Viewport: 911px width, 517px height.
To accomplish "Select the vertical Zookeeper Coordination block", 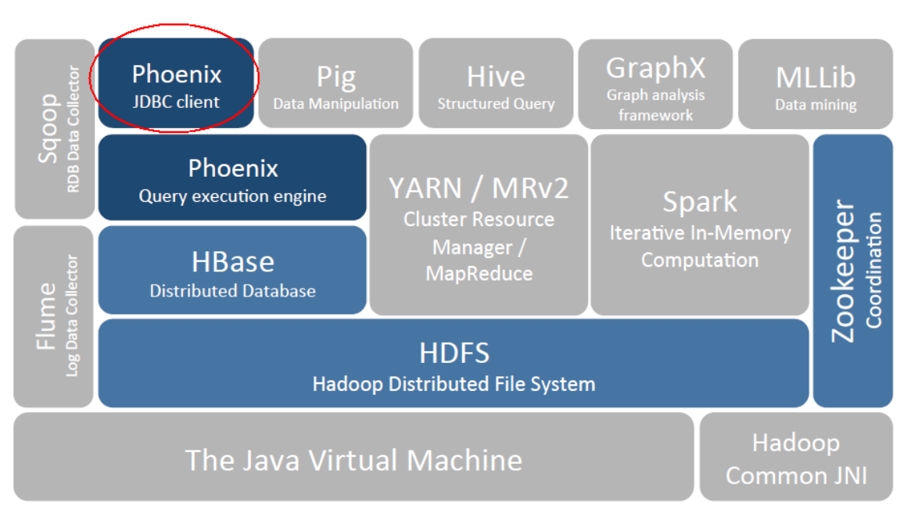I will [x=853, y=271].
